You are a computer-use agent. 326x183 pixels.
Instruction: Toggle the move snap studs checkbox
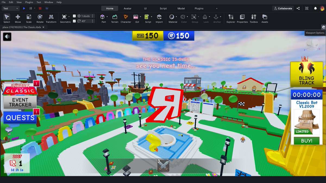74,16
